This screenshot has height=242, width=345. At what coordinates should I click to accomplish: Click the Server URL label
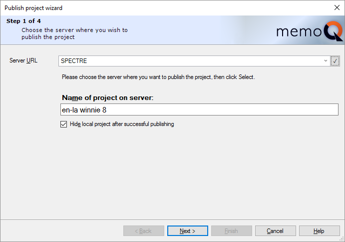tap(23, 61)
